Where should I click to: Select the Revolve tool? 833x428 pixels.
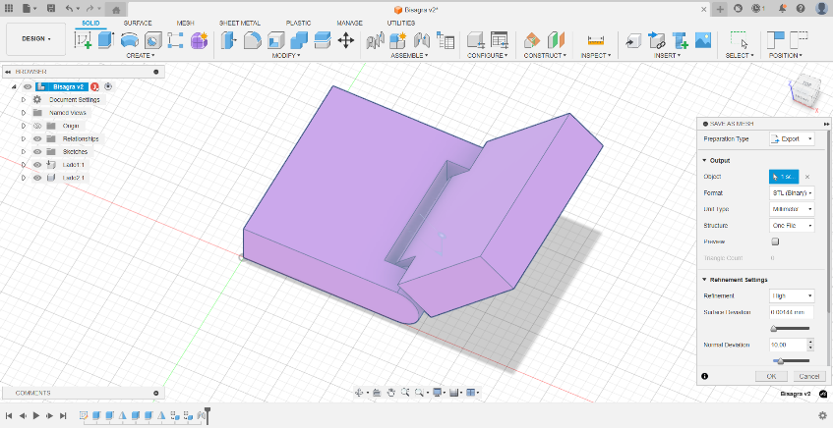tap(130, 40)
